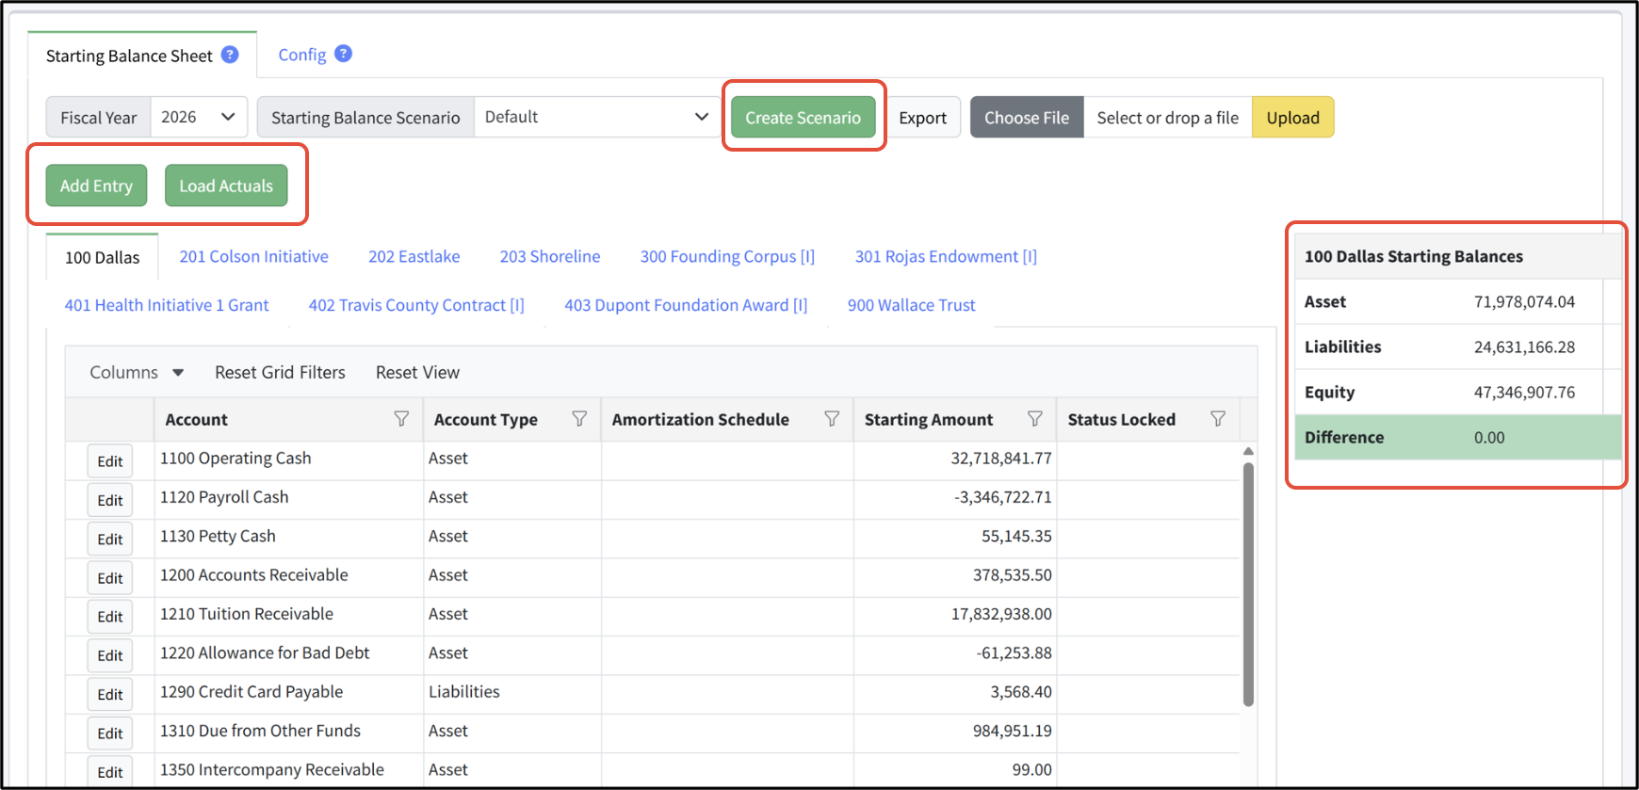Click Choose File button
Viewport: 1639px width, 790px height.
coord(1027,118)
